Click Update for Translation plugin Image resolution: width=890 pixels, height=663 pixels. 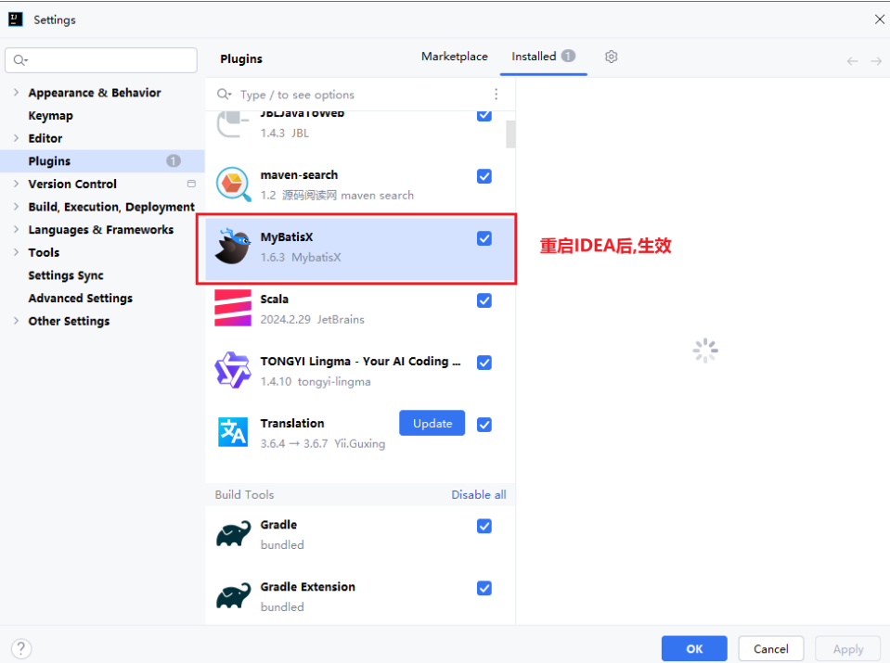click(432, 423)
